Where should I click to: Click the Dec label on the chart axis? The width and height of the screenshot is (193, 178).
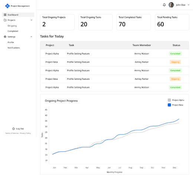click(x=174, y=168)
